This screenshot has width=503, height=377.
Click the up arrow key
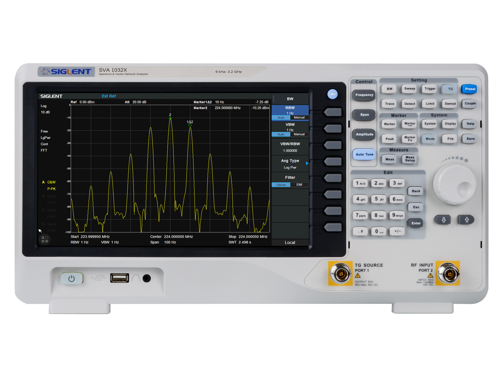[x=466, y=220]
